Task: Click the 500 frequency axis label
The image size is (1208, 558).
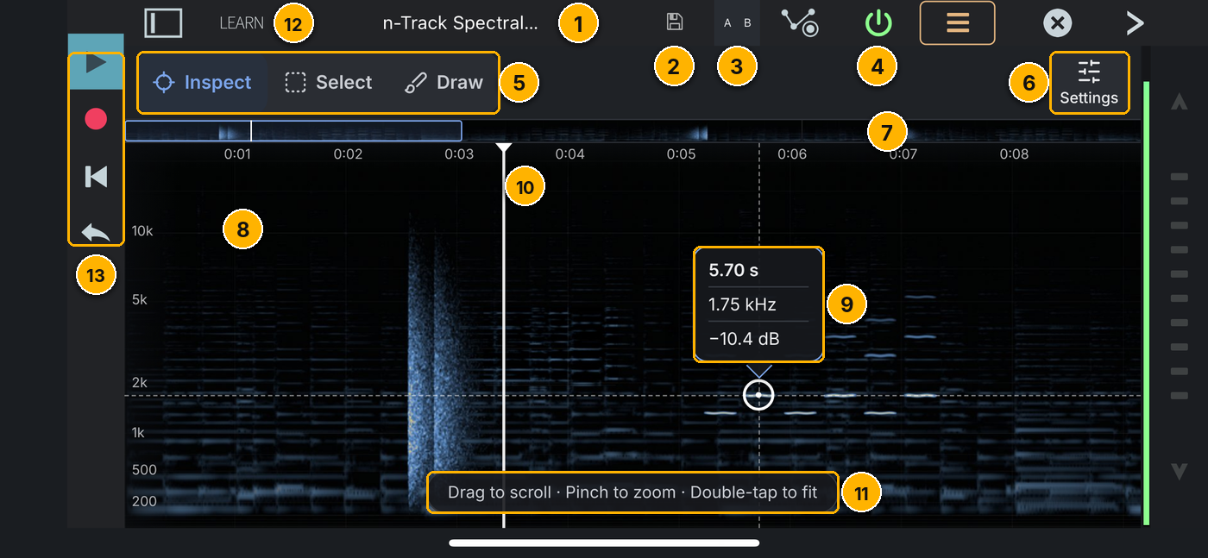Action: coord(144,470)
